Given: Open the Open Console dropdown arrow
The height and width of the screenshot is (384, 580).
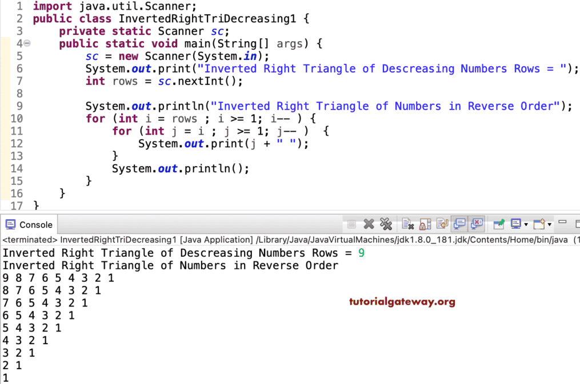Looking at the screenshot, I should click(x=550, y=224).
